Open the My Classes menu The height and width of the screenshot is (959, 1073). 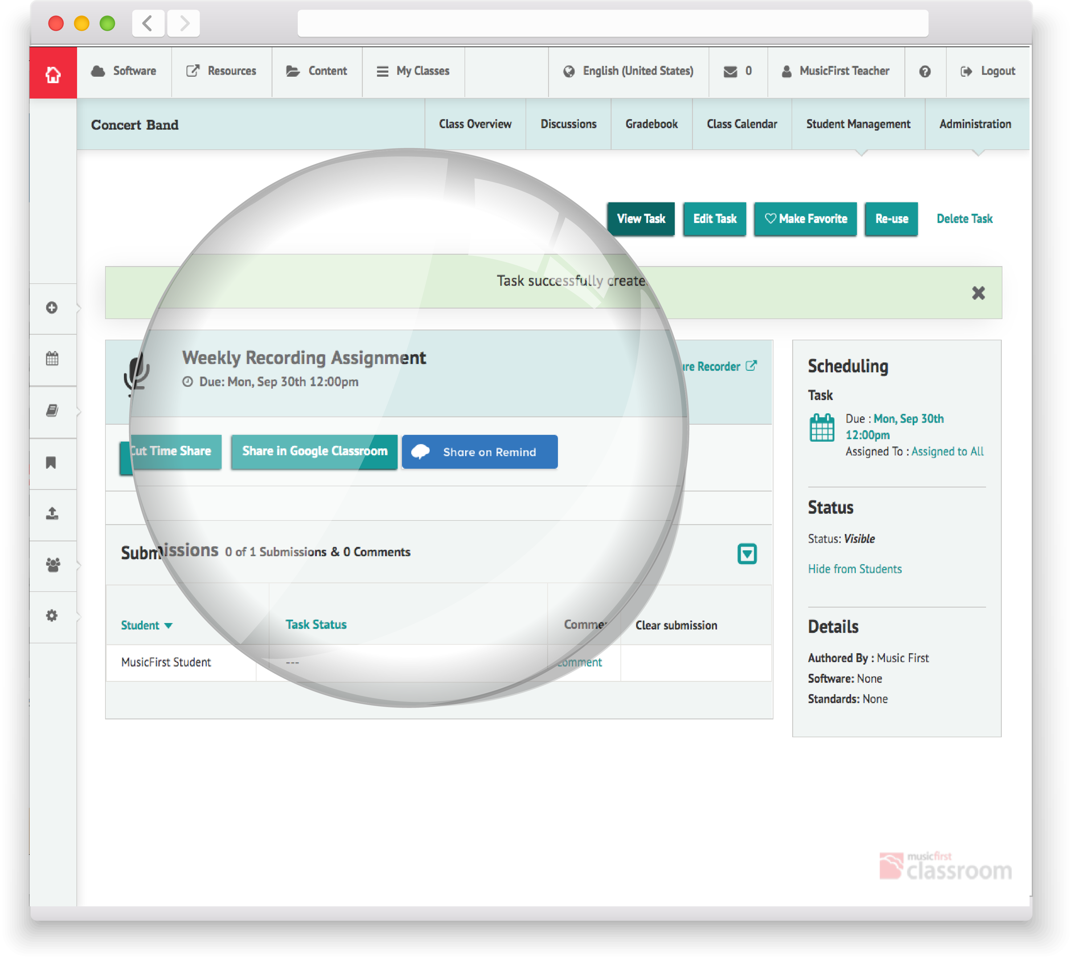click(414, 71)
